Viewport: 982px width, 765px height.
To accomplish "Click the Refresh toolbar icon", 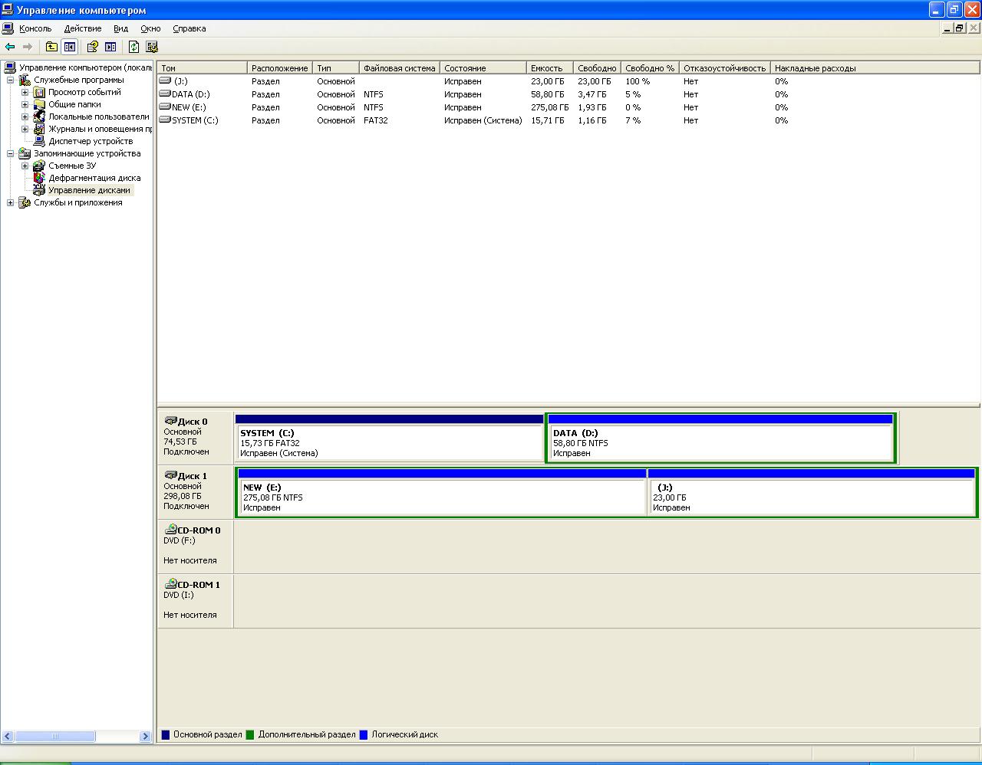I will point(133,47).
